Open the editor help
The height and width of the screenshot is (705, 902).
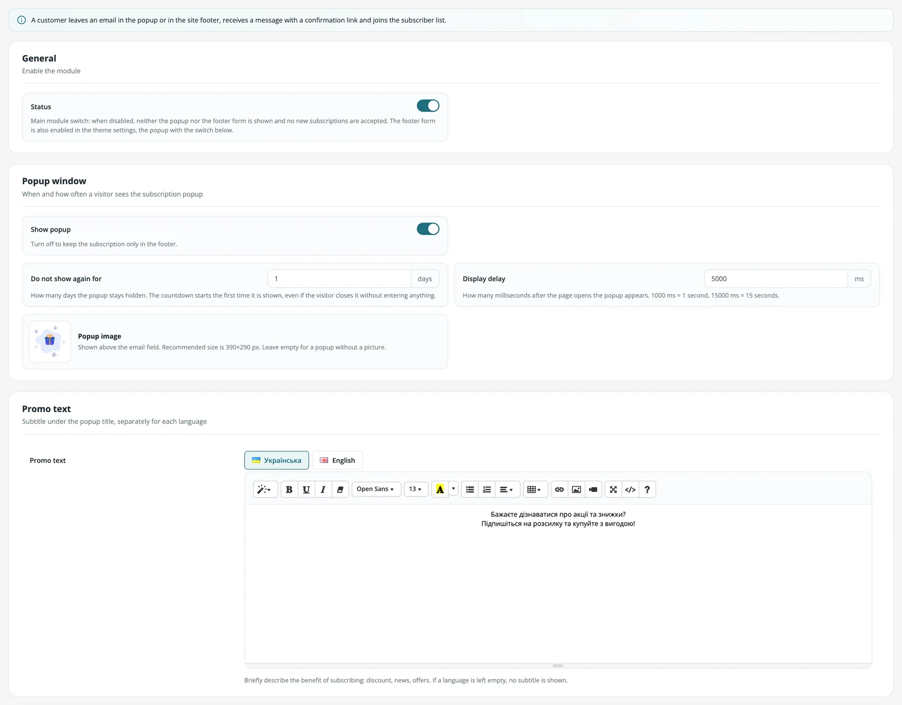coord(647,489)
